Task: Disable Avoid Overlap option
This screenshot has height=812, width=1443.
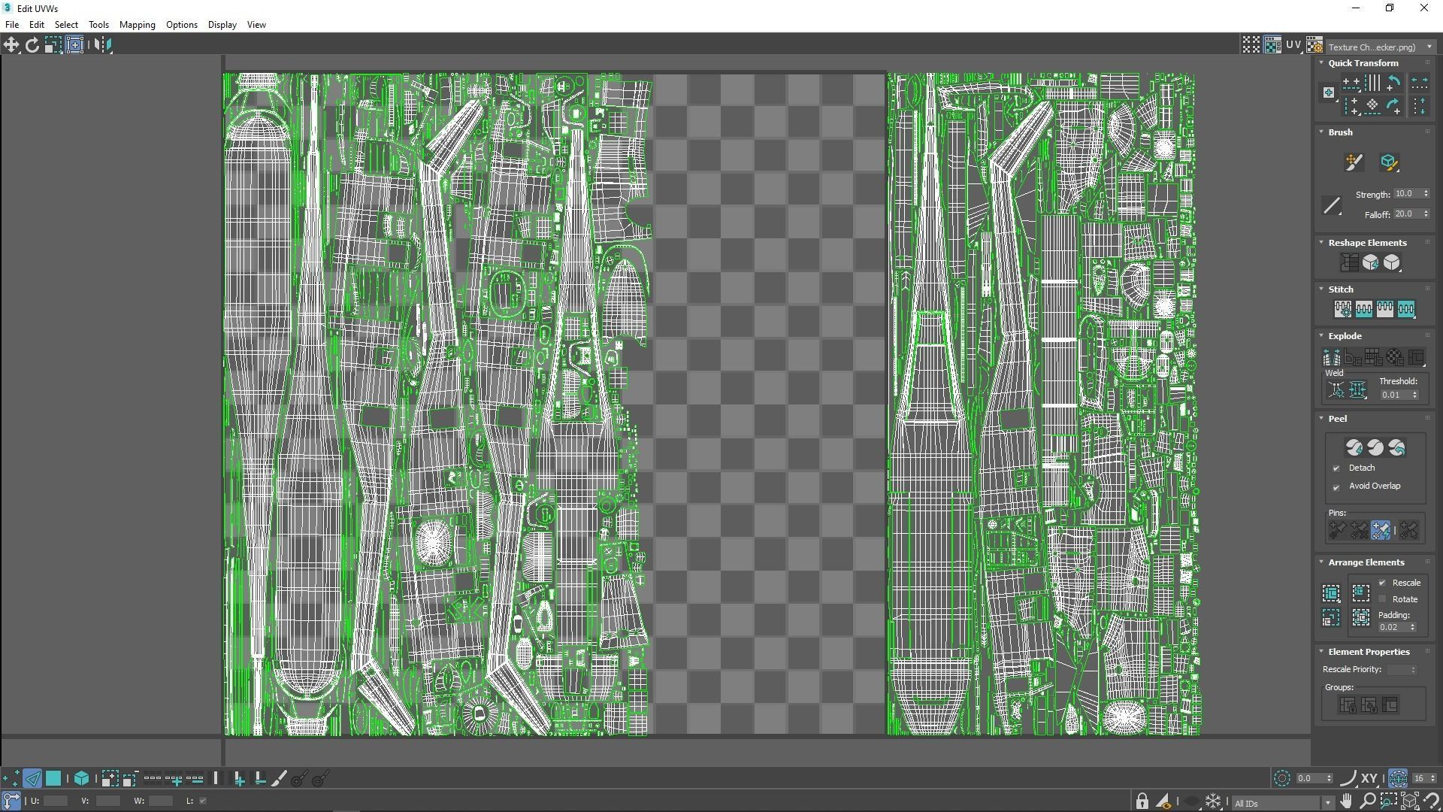Action: click(1336, 487)
